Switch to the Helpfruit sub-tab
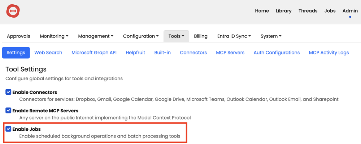The height and width of the screenshot is (144, 361). (135, 53)
